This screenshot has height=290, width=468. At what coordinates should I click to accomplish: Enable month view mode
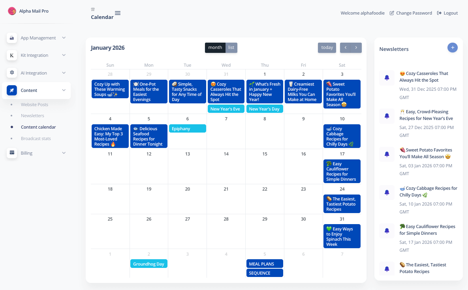(x=215, y=47)
